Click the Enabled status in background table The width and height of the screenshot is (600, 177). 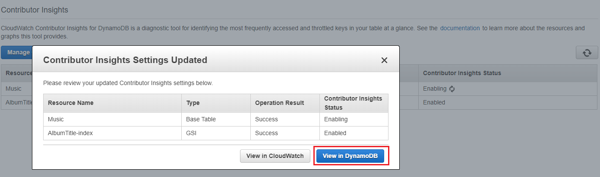[x=434, y=103]
